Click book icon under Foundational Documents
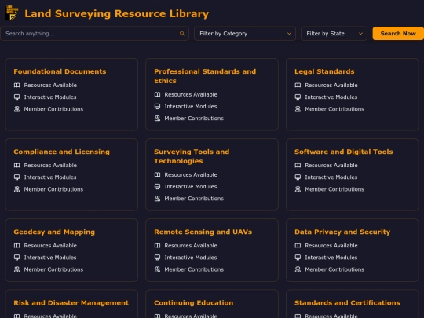The height and width of the screenshot is (318, 424). 16,85
